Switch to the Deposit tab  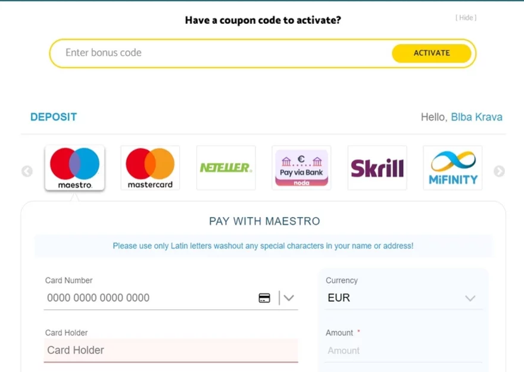[x=54, y=117]
